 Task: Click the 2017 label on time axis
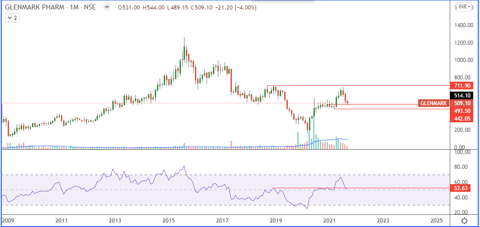[222, 221]
